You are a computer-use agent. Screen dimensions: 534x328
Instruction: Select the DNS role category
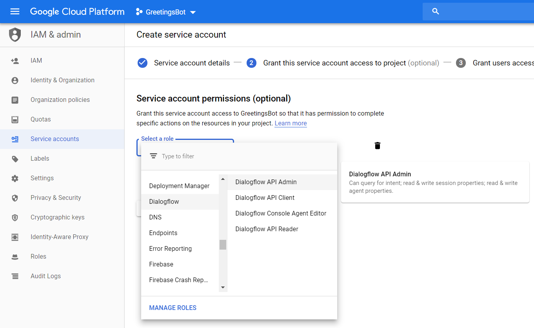180,217
